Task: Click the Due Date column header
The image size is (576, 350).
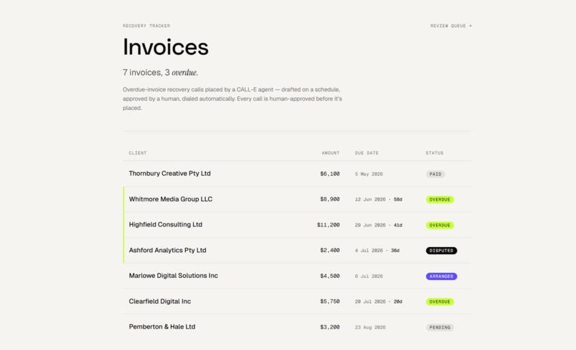Action: [x=367, y=153]
